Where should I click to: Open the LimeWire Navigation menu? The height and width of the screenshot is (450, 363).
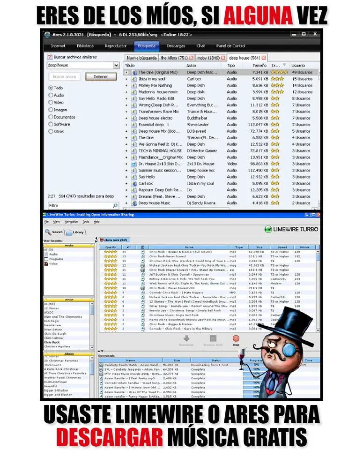[x=71, y=222]
